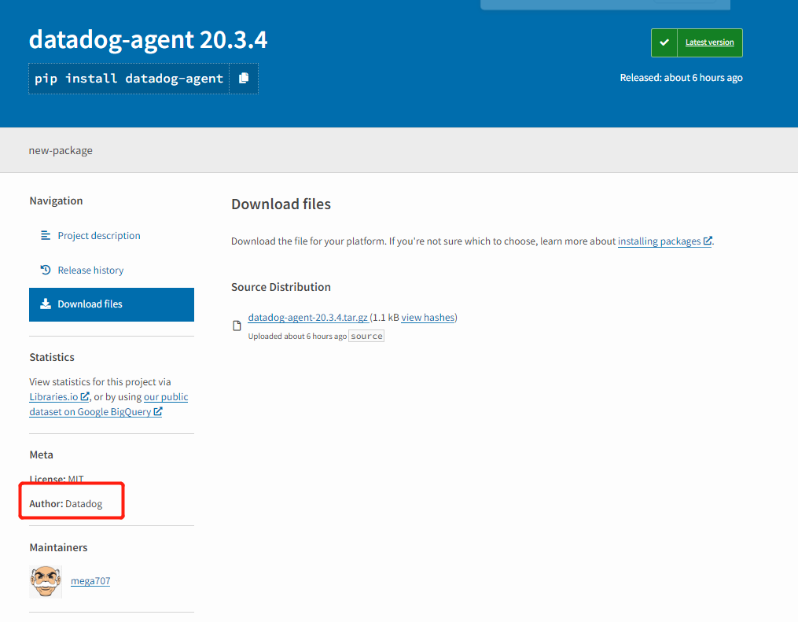798x622 pixels.
Task: Open the view hashes link
Action: point(428,318)
